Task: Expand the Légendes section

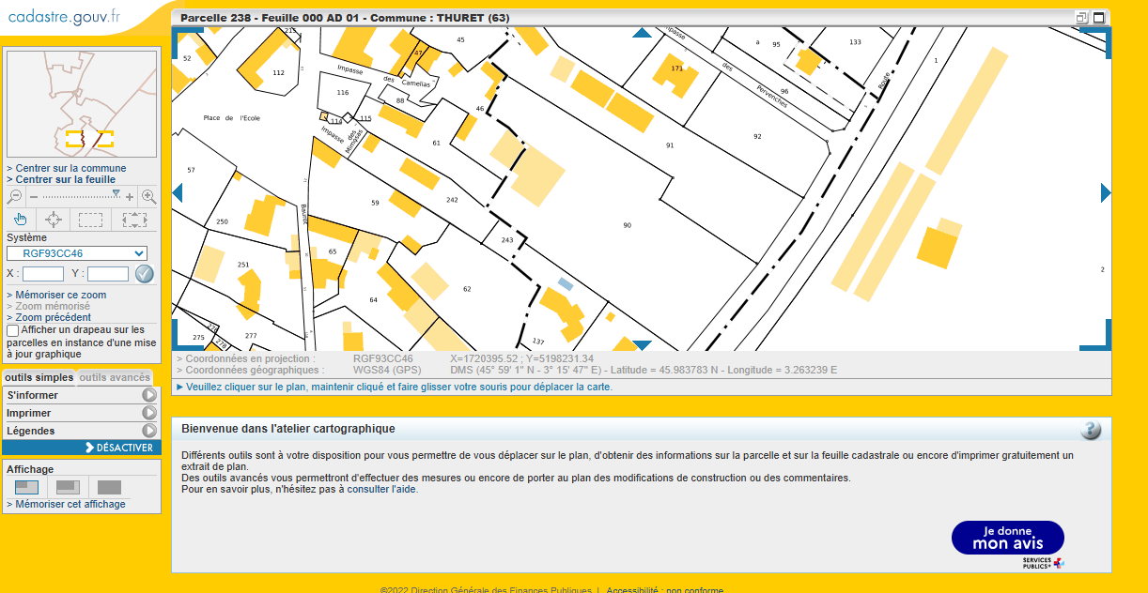Action: (149, 431)
